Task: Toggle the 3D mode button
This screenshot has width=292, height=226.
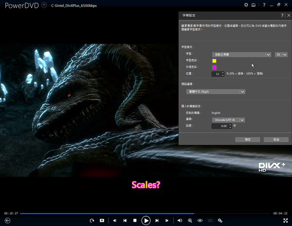Action: pos(210,221)
